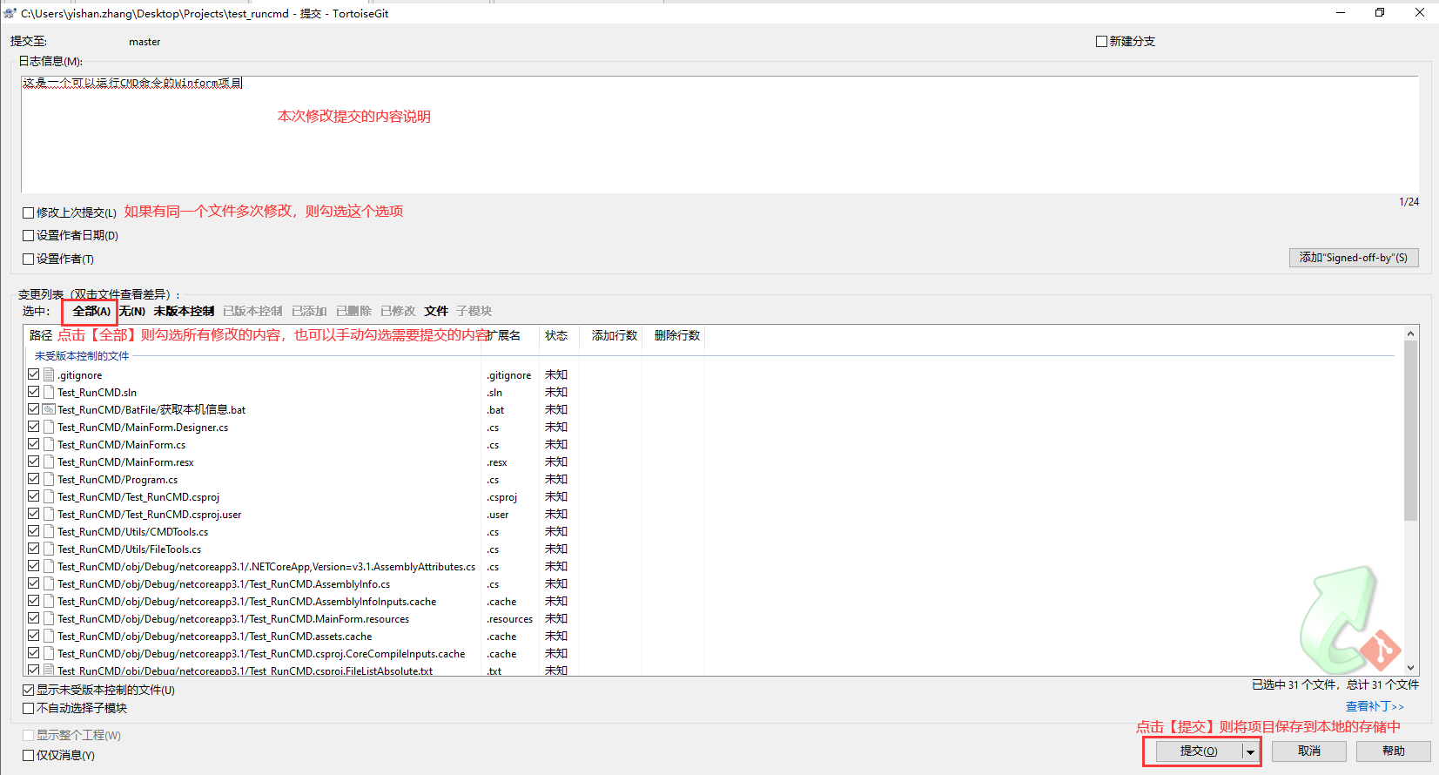1439x775 pixels.
Task: Toggle 显示未受版本控制的文件 checkbox
Action: [28, 690]
